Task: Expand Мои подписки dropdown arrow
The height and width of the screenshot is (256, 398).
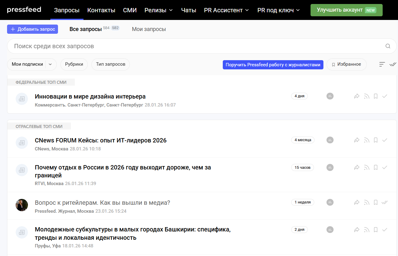Action: (x=51, y=64)
